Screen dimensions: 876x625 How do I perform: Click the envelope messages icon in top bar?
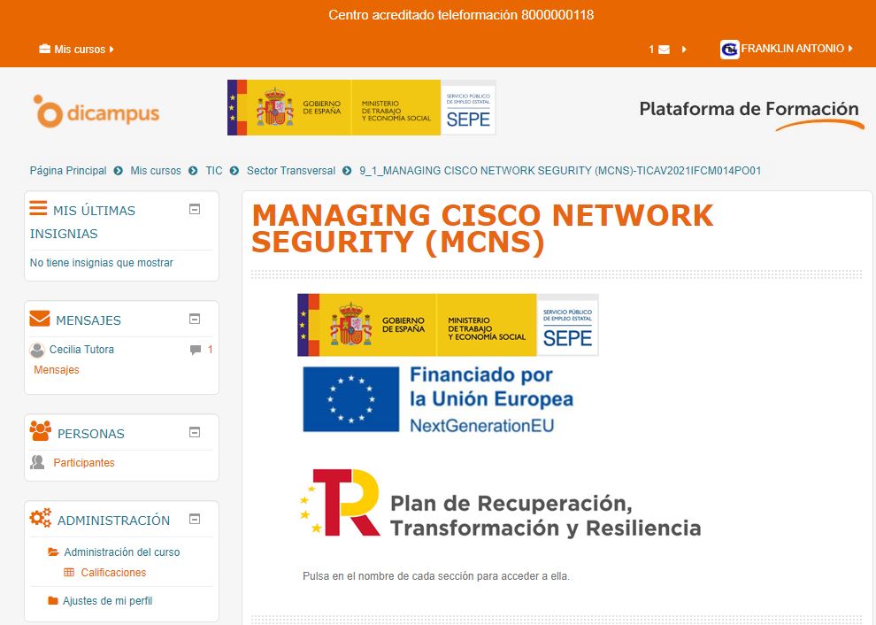click(x=664, y=50)
